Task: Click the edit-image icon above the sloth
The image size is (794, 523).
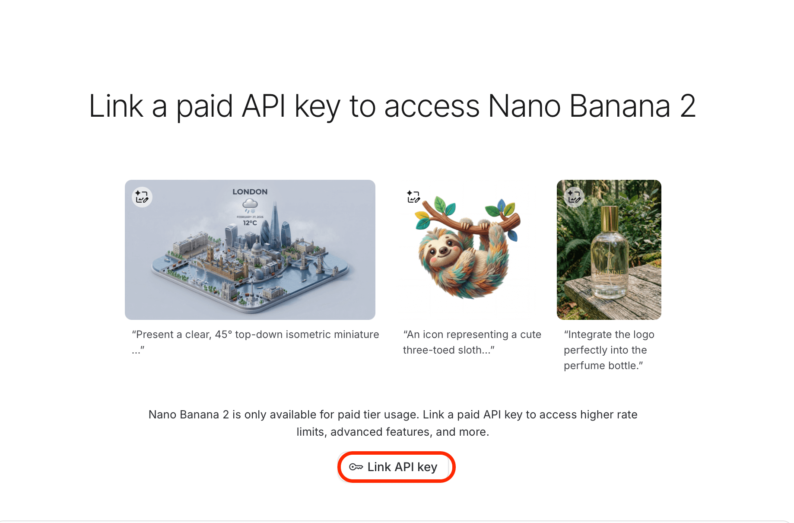Action: click(x=413, y=197)
